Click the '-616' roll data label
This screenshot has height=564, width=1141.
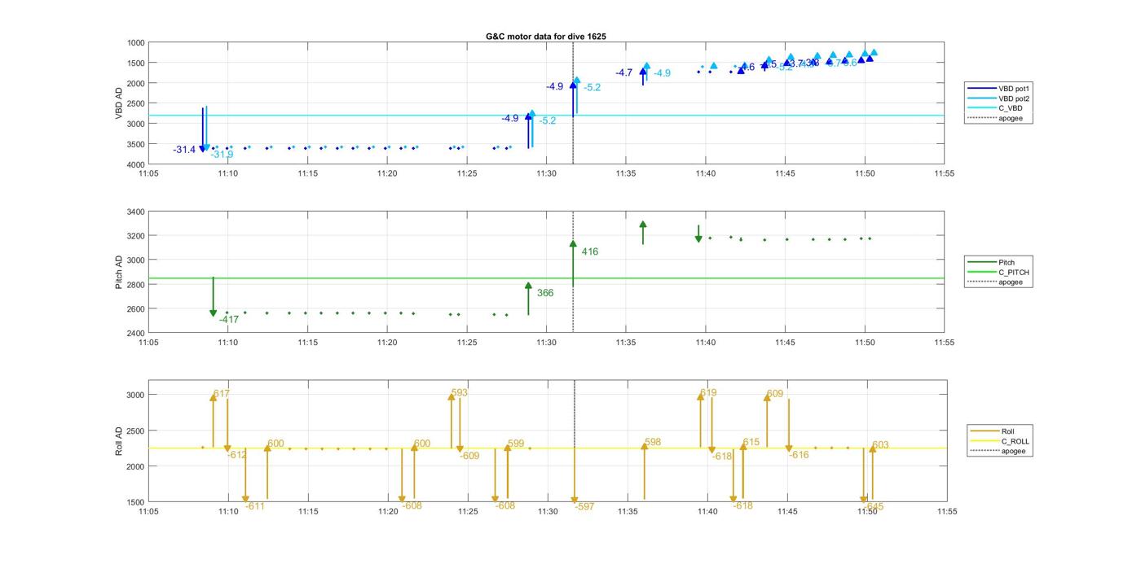pyautogui.click(x=799, y=455)
